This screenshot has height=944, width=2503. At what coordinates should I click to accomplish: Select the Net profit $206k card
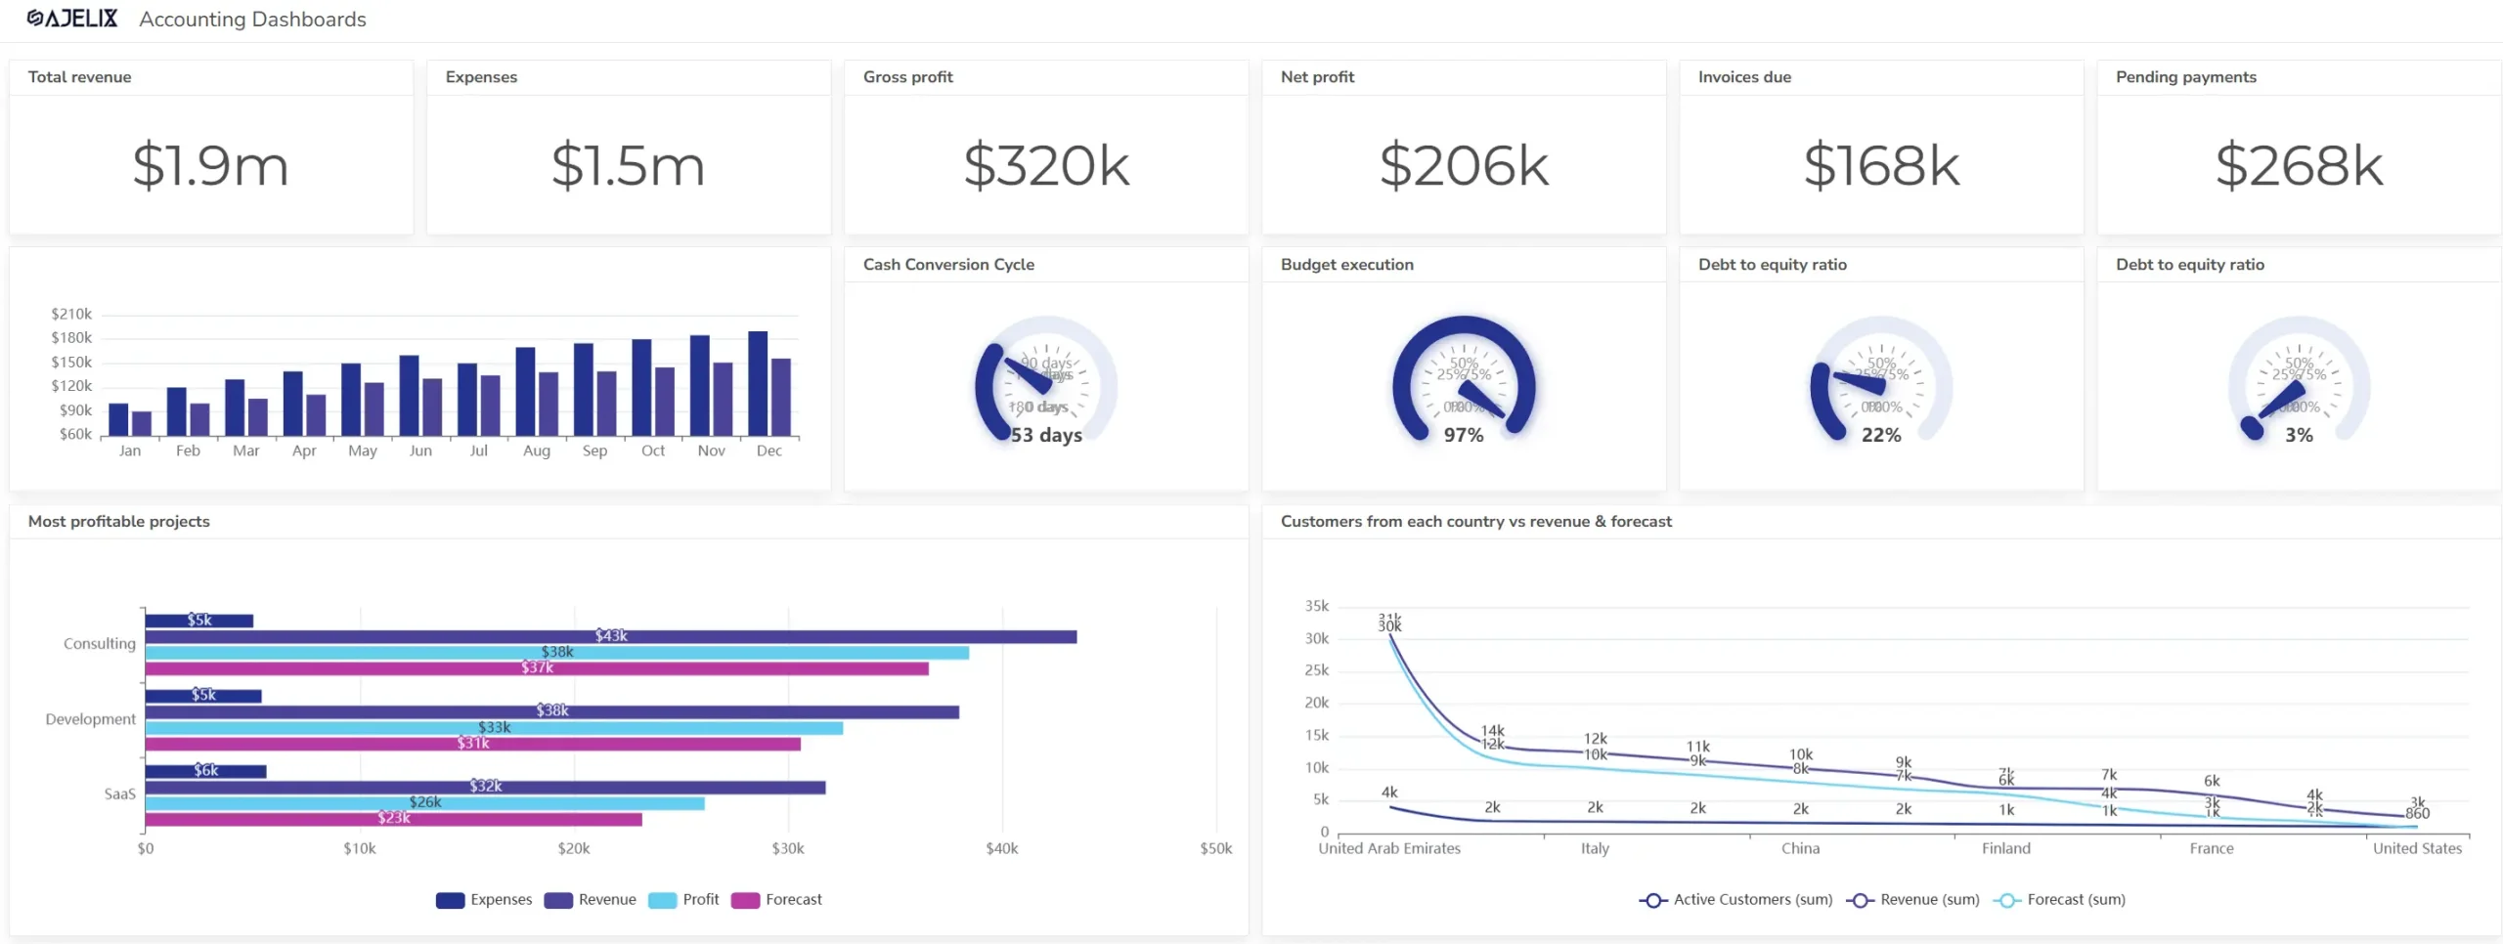coord(1463,164)
